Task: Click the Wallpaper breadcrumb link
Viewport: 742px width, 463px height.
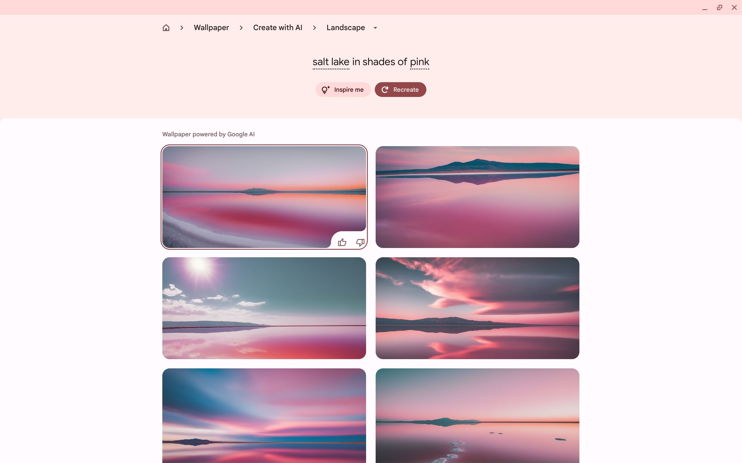Action: click(x=212, y=27)
